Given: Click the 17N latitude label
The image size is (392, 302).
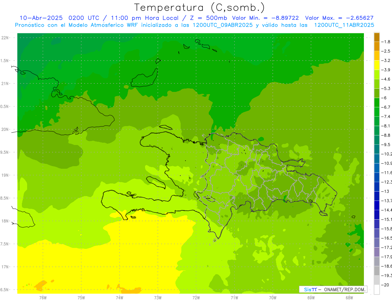Looking at the screenshot, I should coord(5,267).
